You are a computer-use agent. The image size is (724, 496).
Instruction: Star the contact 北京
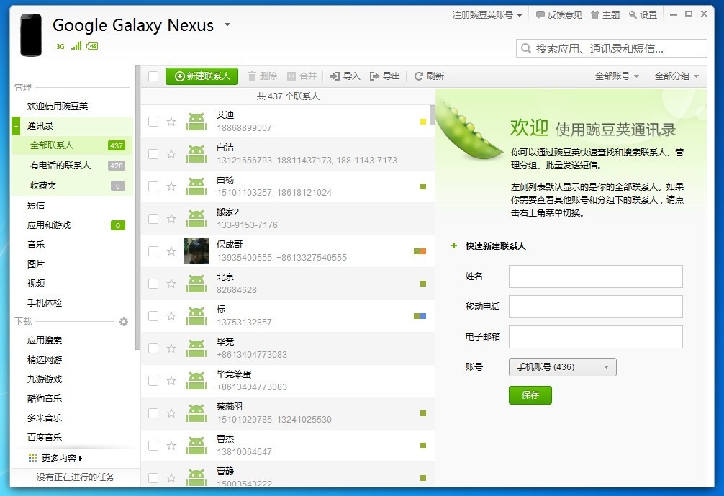171,284
